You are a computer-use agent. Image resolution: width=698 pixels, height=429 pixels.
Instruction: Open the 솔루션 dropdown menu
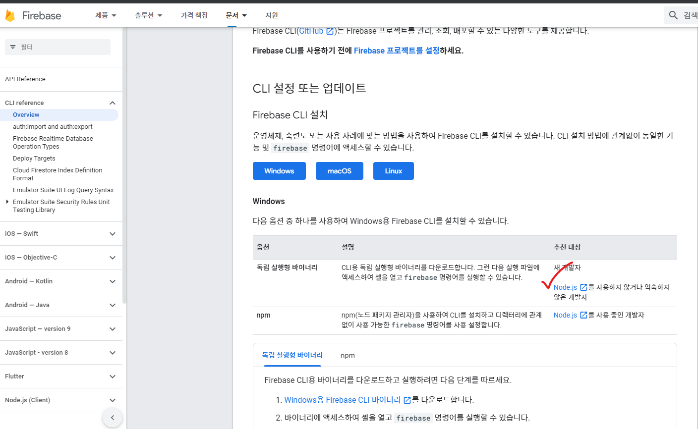point(148,15)
